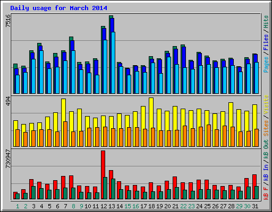Viewport: 272px width, 212px height.
Task: Click day label 3 on the x-axis
Action: pyautogui.click(x=33, y=206)
